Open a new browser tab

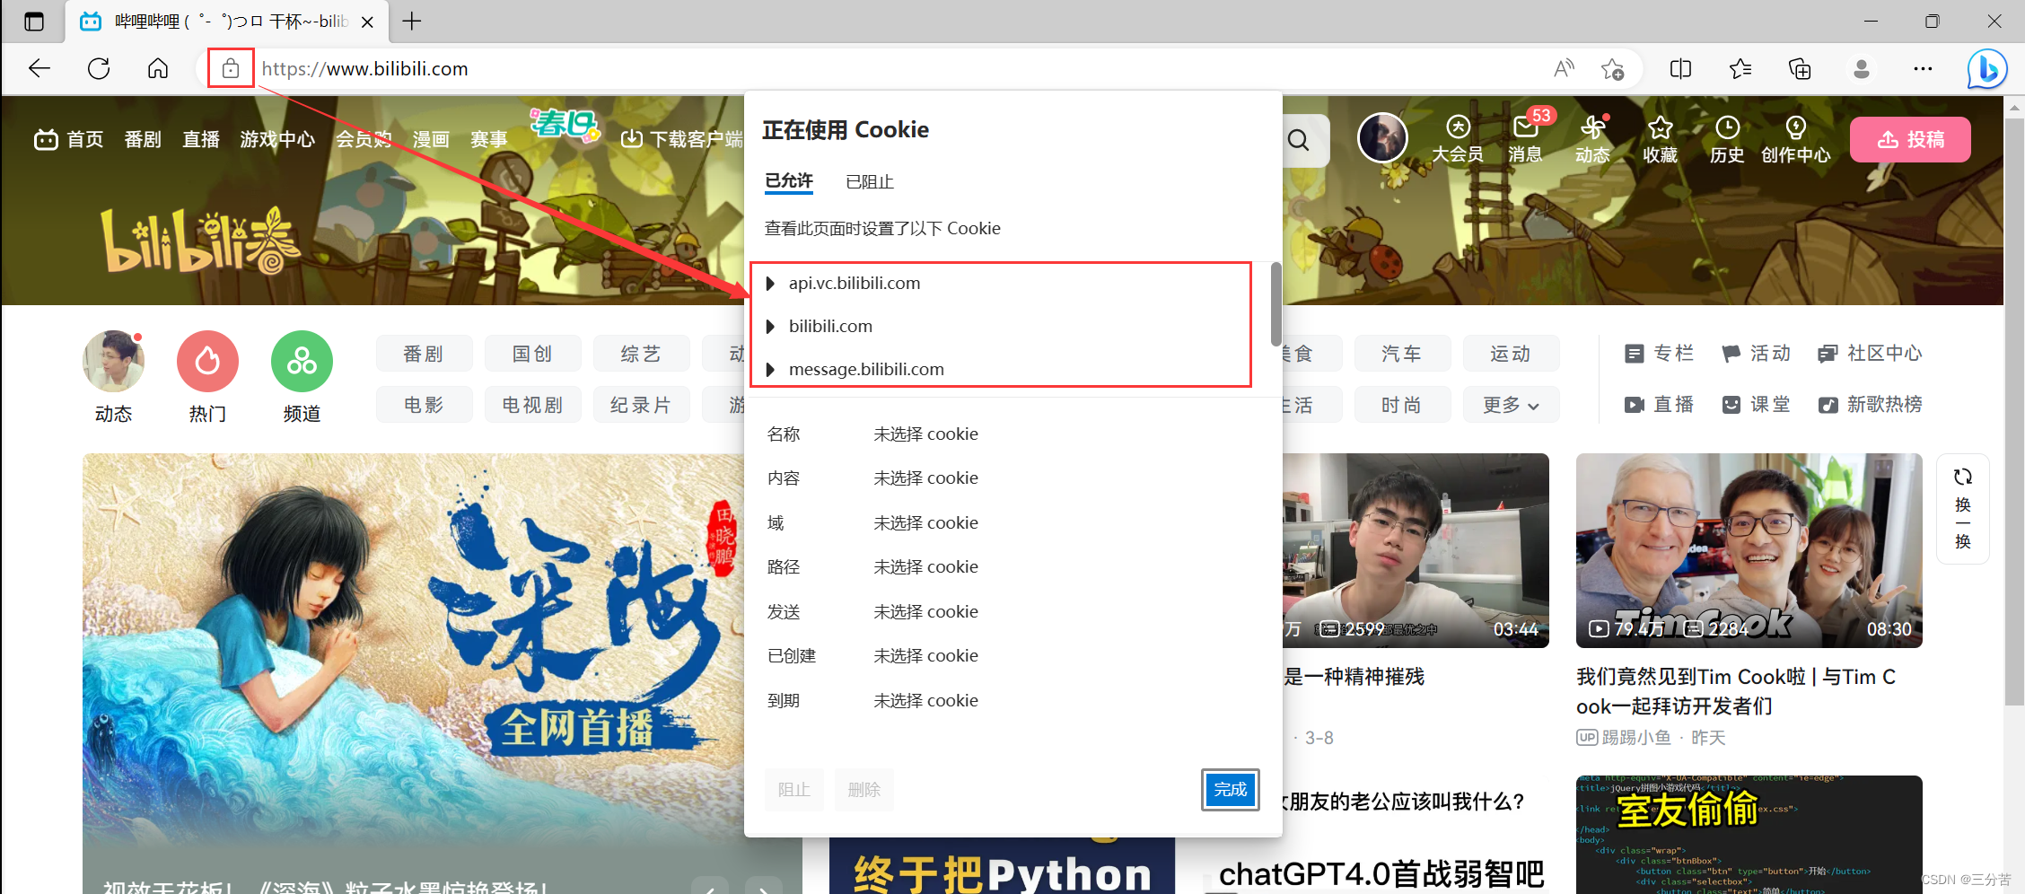(412, 21)
